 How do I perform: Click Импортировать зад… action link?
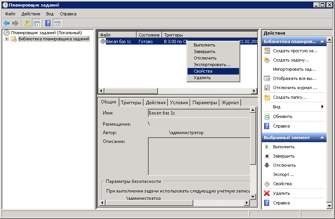(x=295, y=69)
